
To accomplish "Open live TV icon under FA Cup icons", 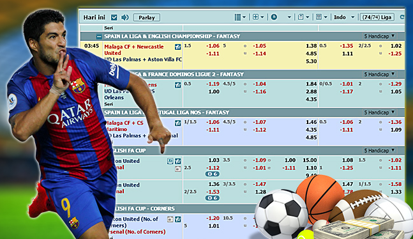I will pyautogui.click(x=178, y=169).
